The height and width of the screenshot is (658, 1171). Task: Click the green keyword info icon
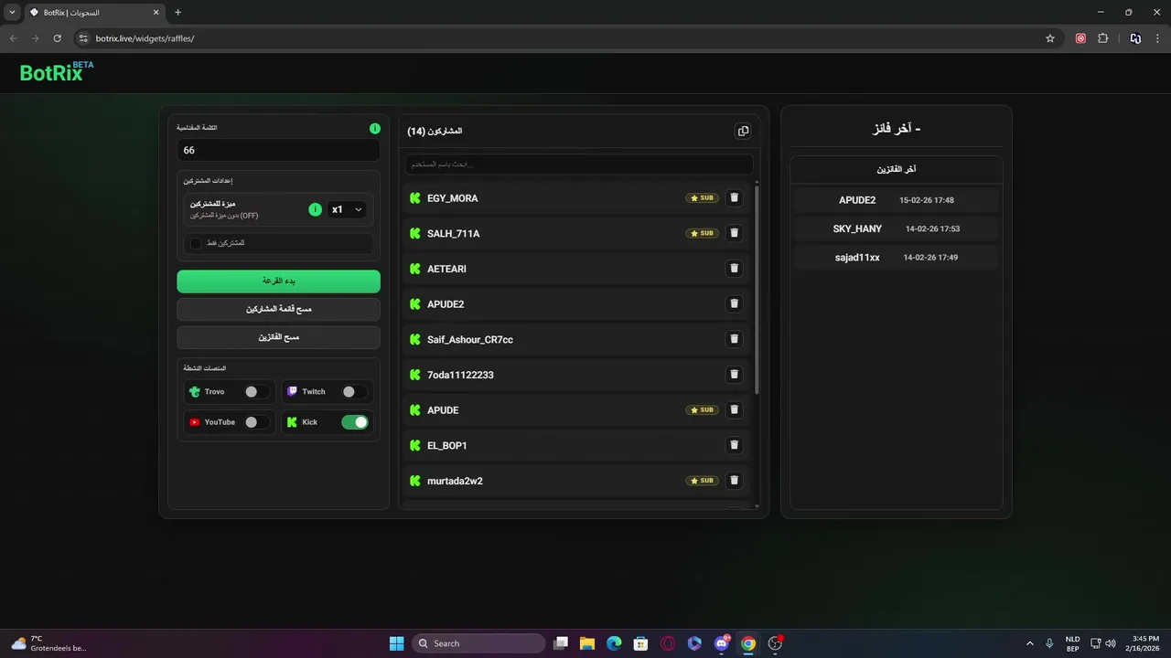tap(375, 129)
